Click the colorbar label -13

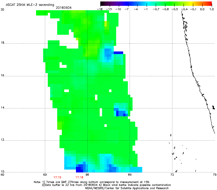109,9
